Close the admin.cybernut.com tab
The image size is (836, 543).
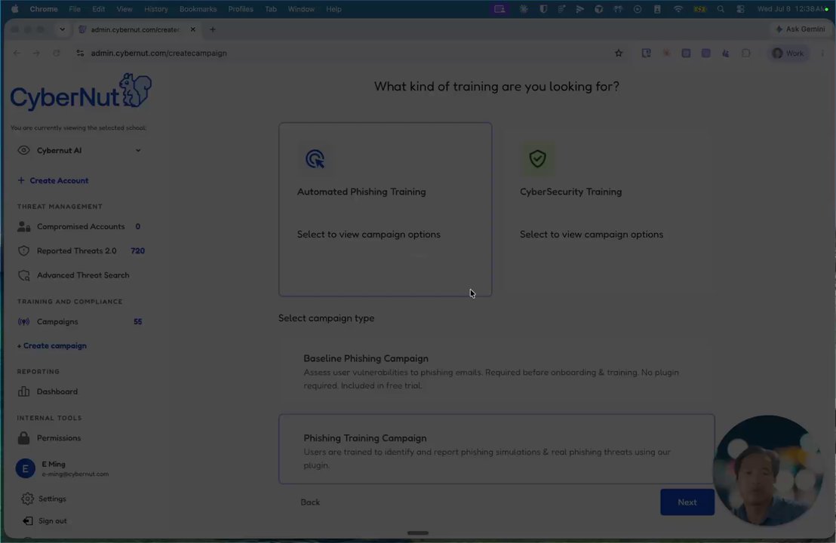click(192, 29)
